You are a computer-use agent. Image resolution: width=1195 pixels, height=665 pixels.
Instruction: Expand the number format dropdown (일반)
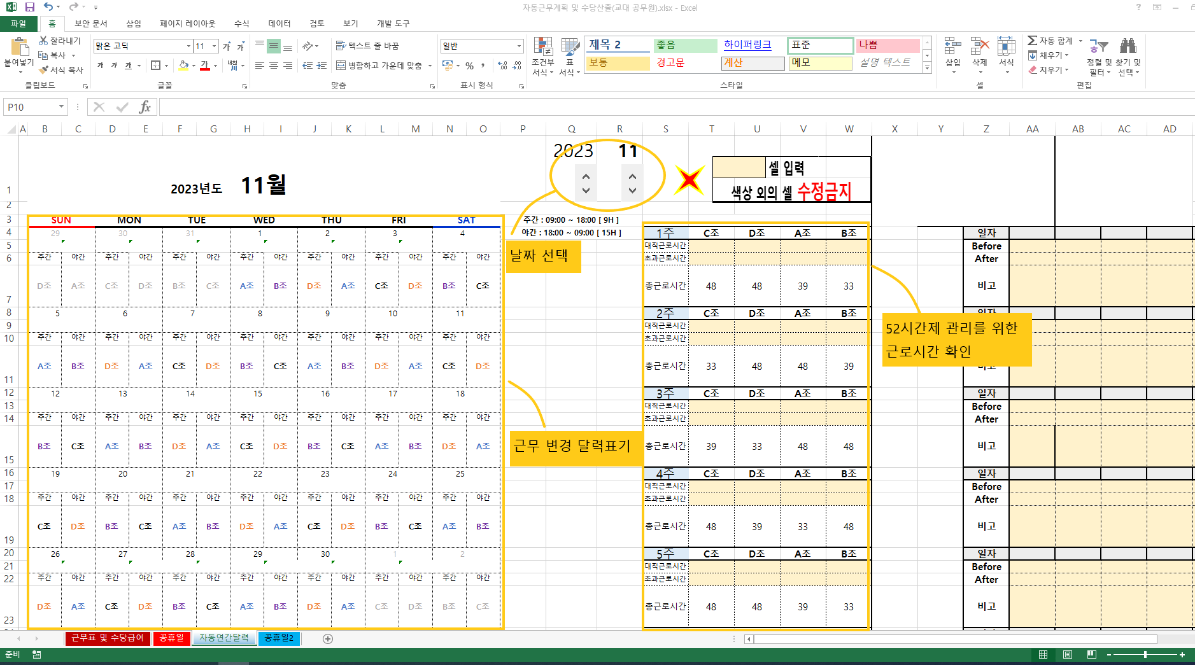click(x=519, y=46)
